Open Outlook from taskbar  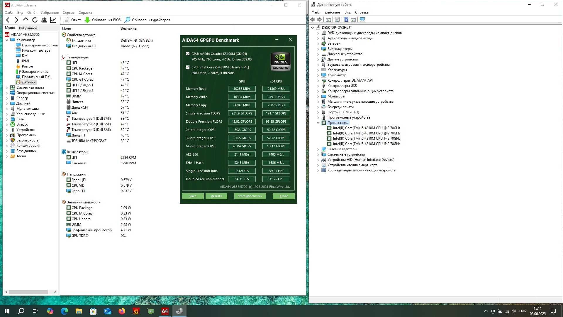coord(107,311)
